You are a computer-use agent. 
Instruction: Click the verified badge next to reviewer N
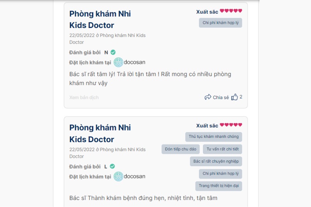point(113,52)
